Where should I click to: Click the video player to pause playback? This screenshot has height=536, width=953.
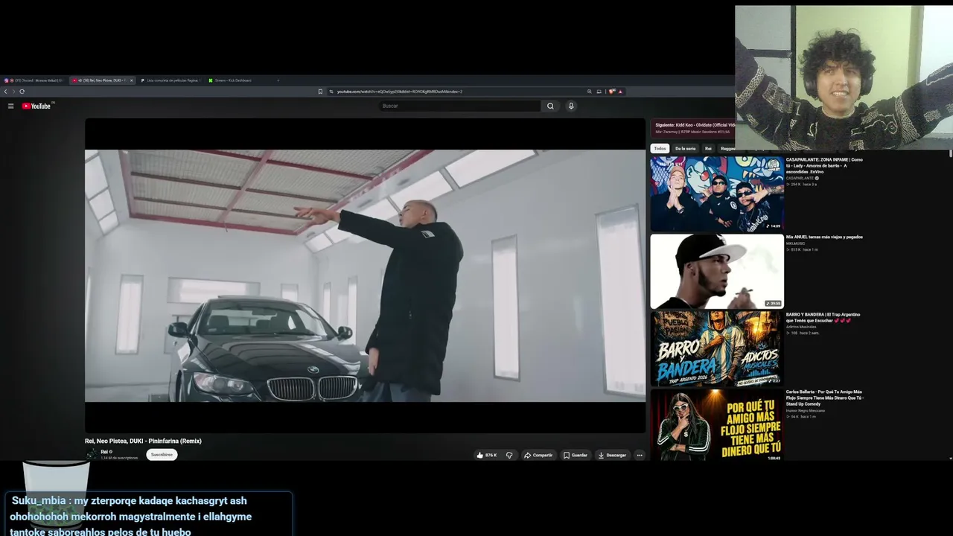coord(365,275)
